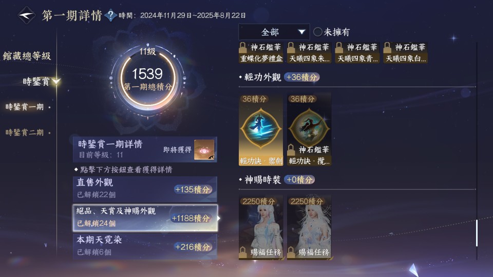Select 絕品、天賞及神賜外觀 category button
Image resolution: width=493 pixels, height=277 pixels.
pos(145,218)
